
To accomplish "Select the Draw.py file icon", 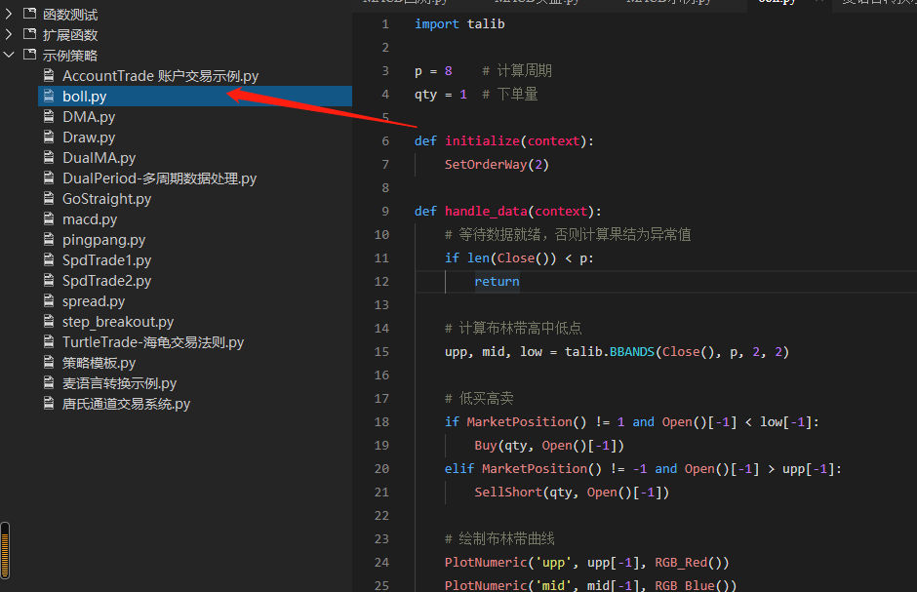I will [49, 137].
